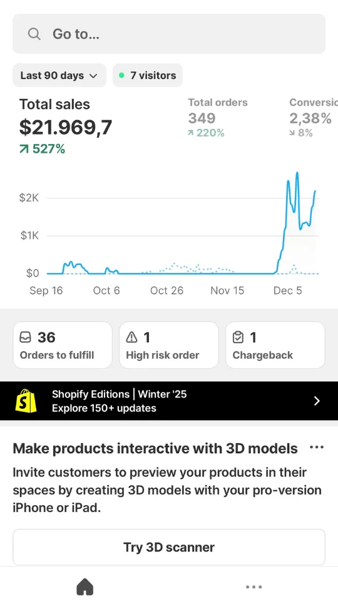
Task: Open 3D models card options menu
Action: [x=316, y=447]
